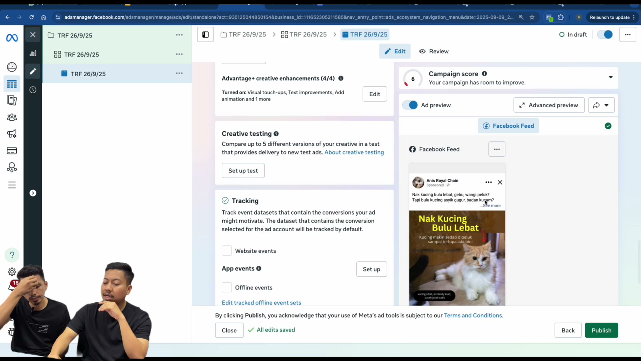Select the Facebook Feed placement tab
This screenshot has width=641, height=361.
tap(508, 126)
